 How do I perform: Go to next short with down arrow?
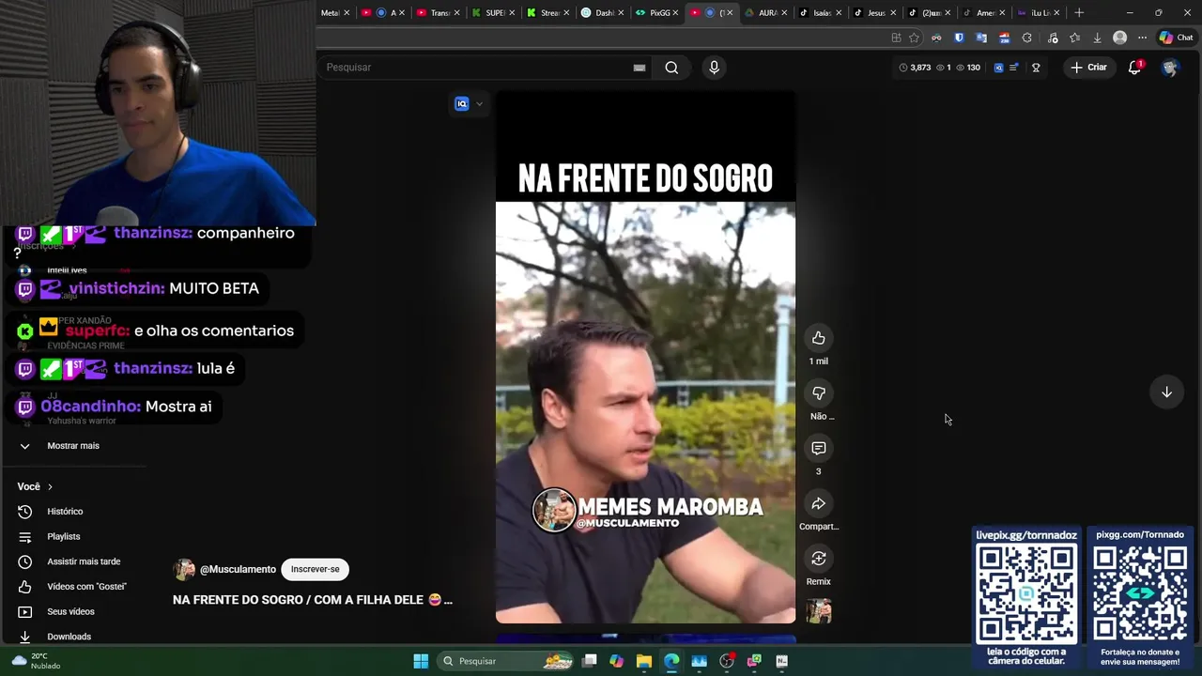tap(1166, 392)
